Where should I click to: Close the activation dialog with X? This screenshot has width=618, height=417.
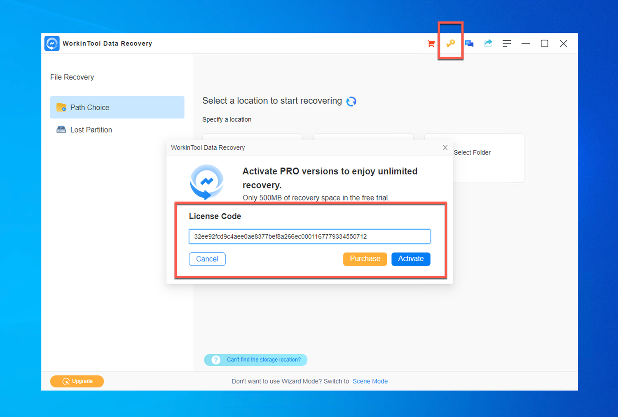(445, 147)
